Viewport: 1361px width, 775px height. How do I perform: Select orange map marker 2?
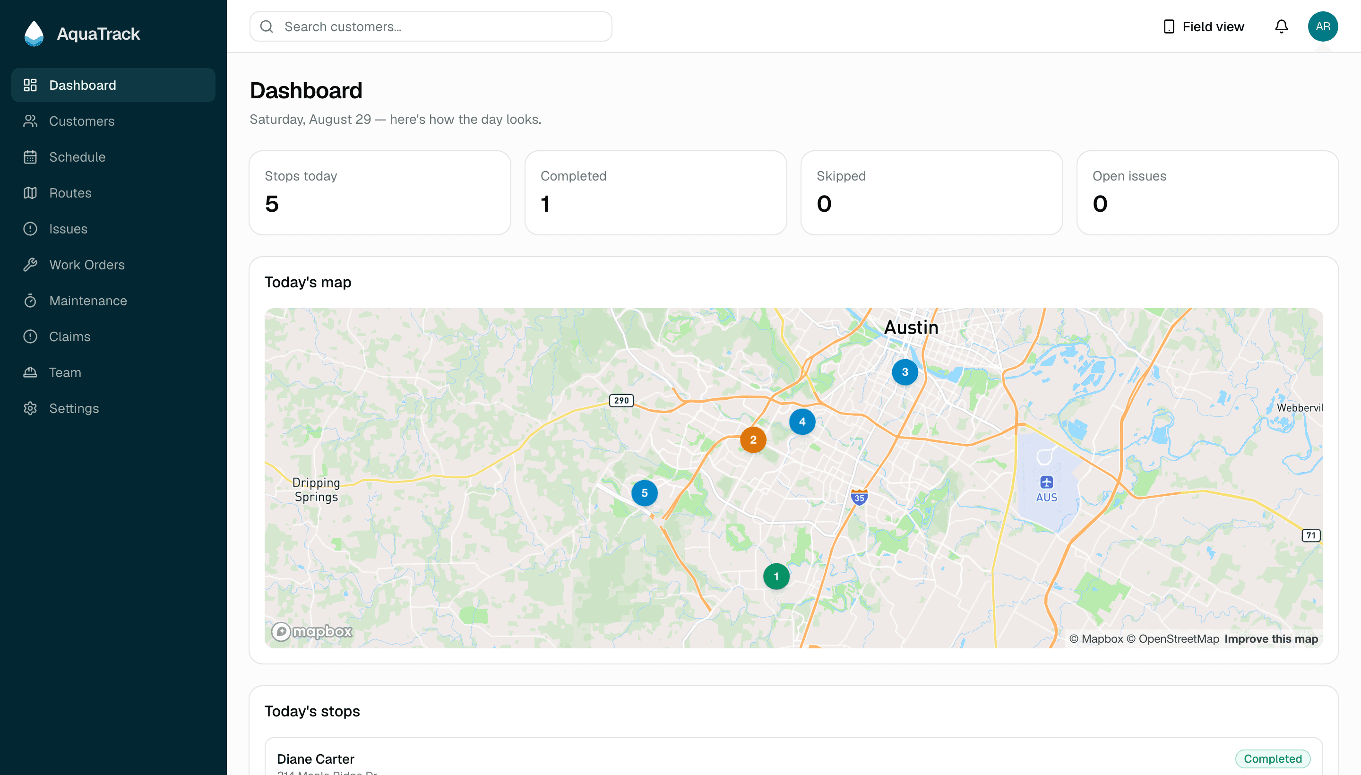[x=753, y=439]
